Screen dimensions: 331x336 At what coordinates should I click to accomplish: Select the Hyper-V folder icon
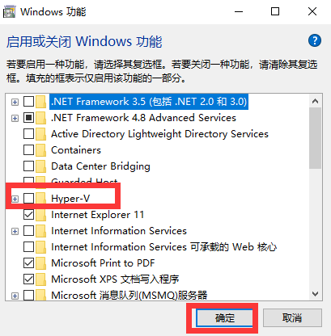[41, 199]
